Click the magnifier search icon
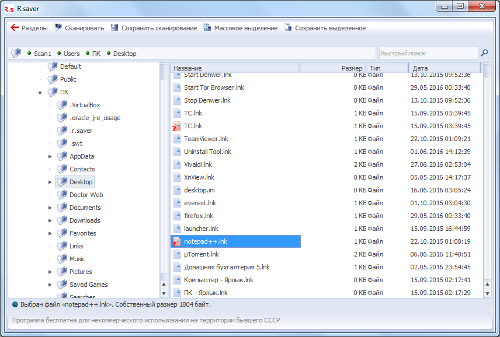The width and height of the screenshot is (500, 337). [484, 53]
